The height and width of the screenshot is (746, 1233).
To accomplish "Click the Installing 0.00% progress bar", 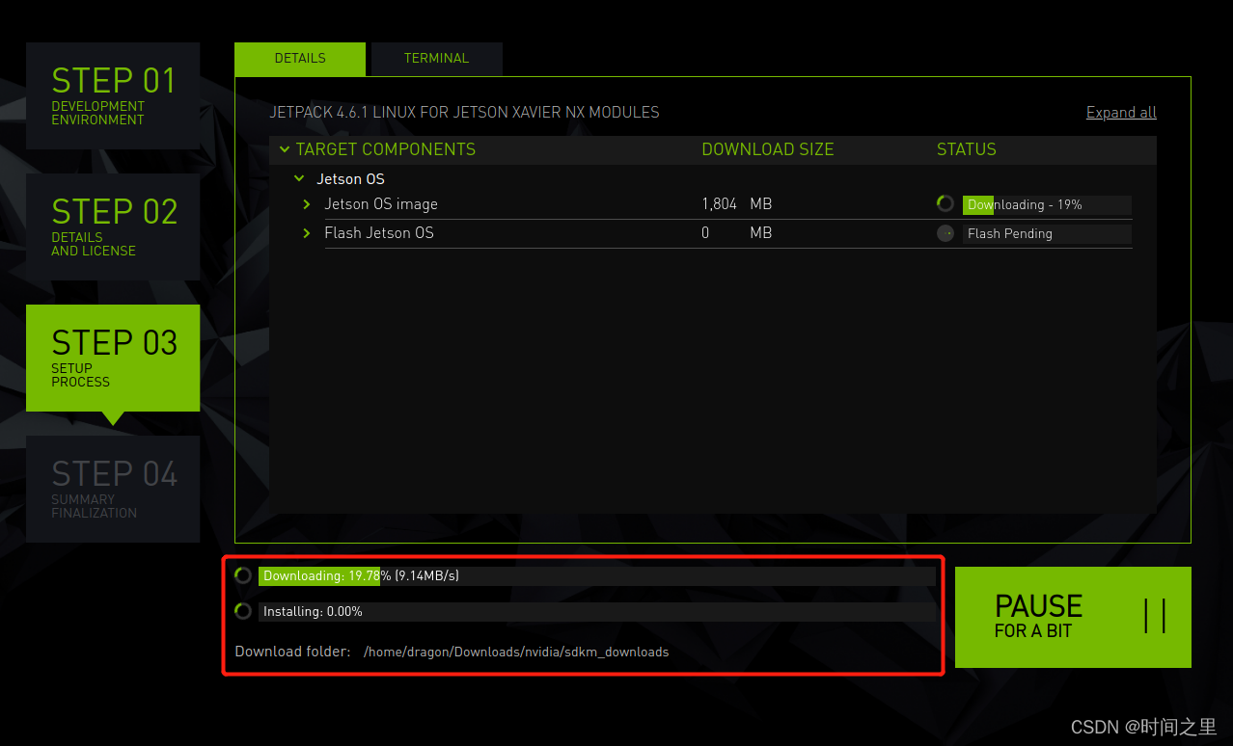I will click(597, 611).
